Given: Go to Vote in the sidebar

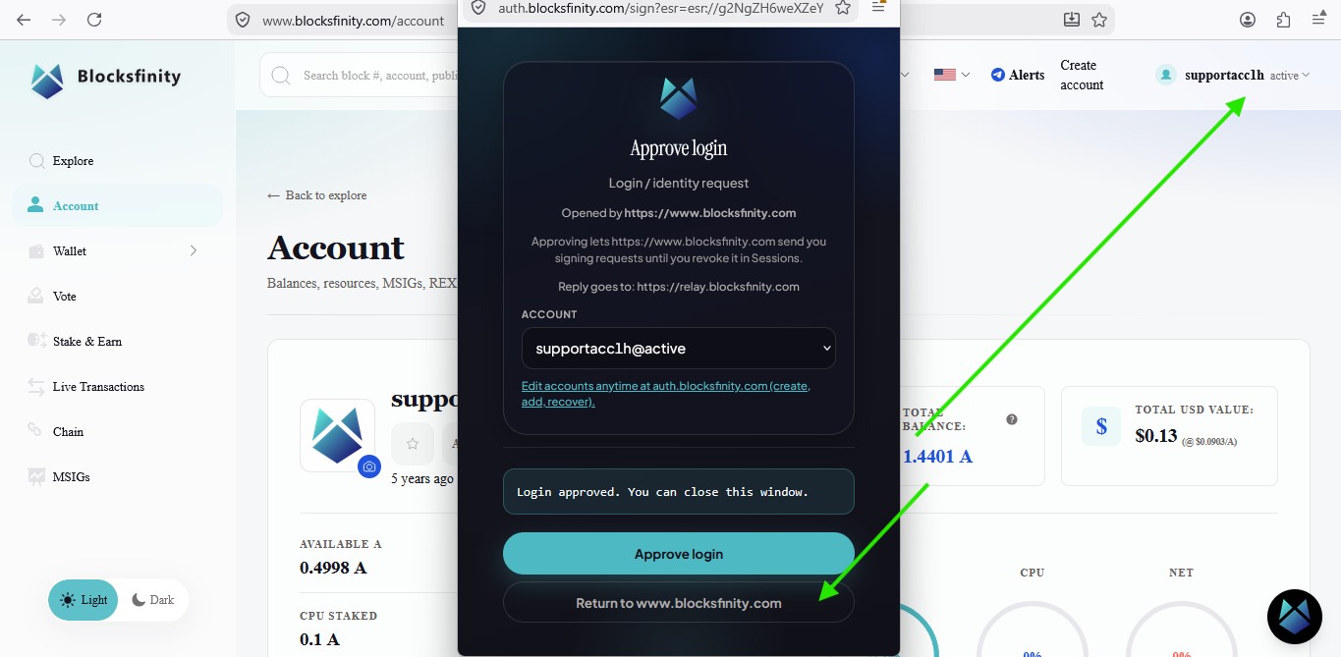Looking at the screenshot, I should 118,297.
